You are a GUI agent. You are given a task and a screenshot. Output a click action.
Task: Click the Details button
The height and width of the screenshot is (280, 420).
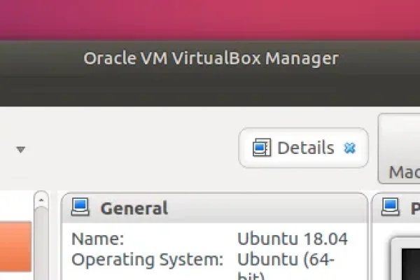click(304, 148)
